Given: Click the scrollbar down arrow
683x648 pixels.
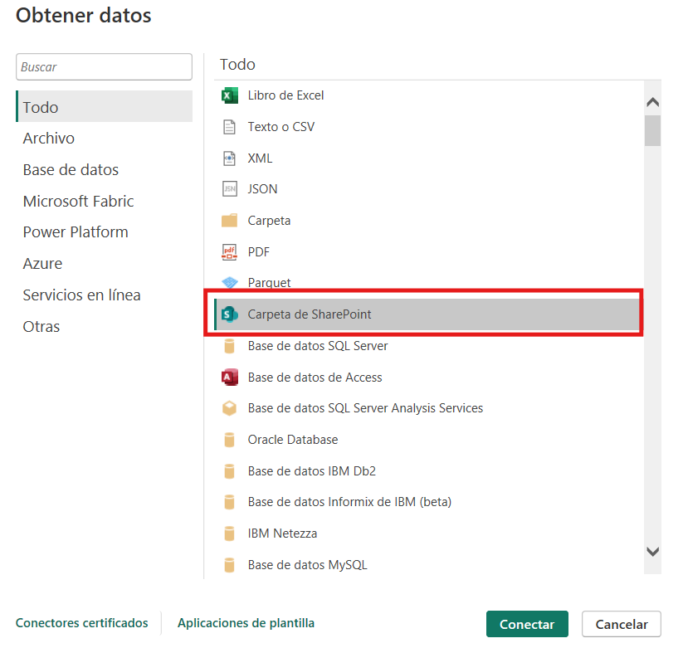Looking at the screenshot, I should 652,552.
